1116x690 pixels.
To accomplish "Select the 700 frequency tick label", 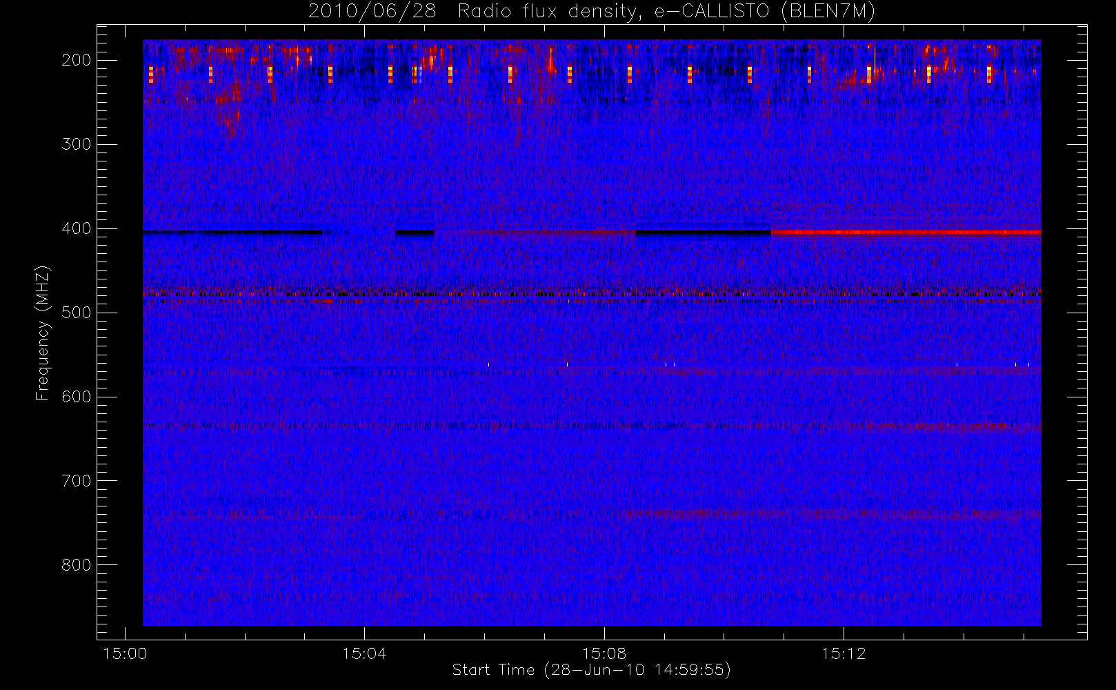I will coord(77,481).
